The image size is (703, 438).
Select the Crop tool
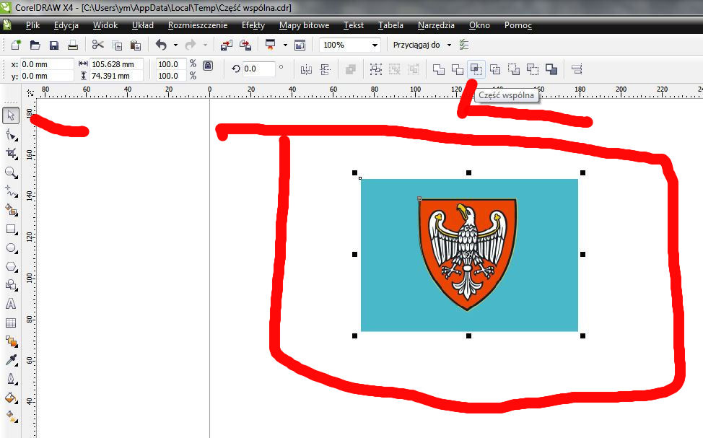pyautogui.click(x=11, y=153)
